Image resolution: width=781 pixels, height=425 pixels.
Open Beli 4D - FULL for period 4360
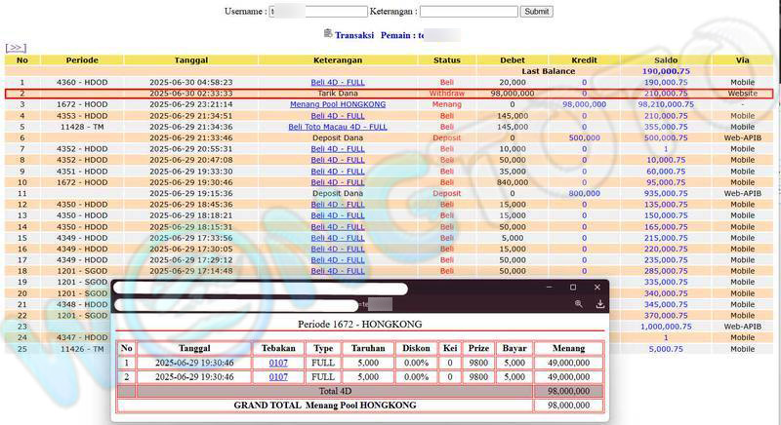click(x=338, y=82)
